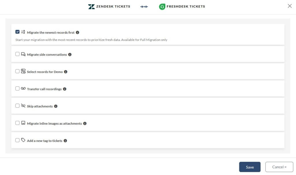Viewport: 296px width, 175px height.
Task: Tick Add a new tag to tickets checkbox
Action: tap(17, 140)
